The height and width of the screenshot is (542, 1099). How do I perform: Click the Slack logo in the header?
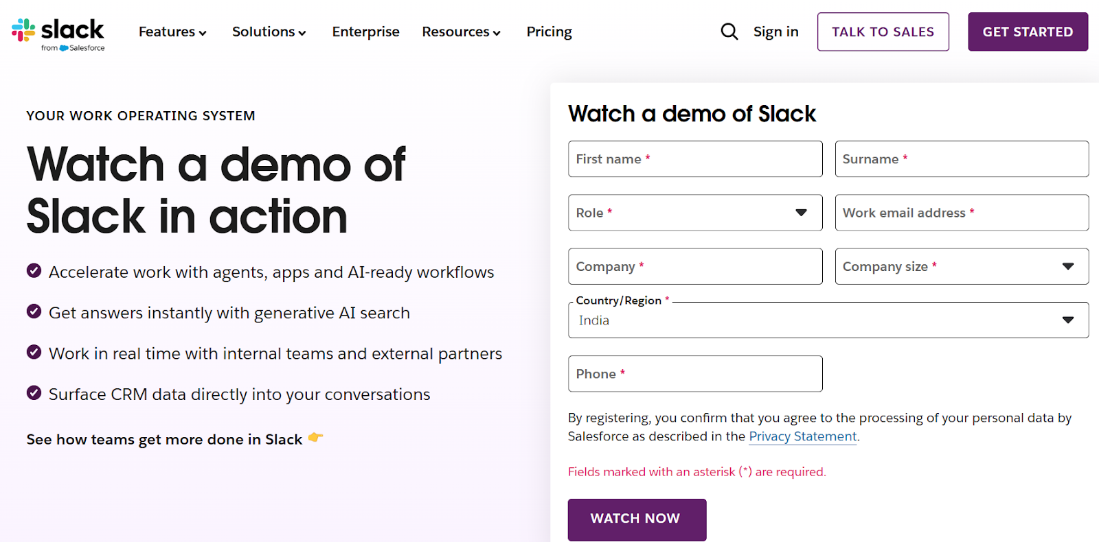click(x=58, y=34)
